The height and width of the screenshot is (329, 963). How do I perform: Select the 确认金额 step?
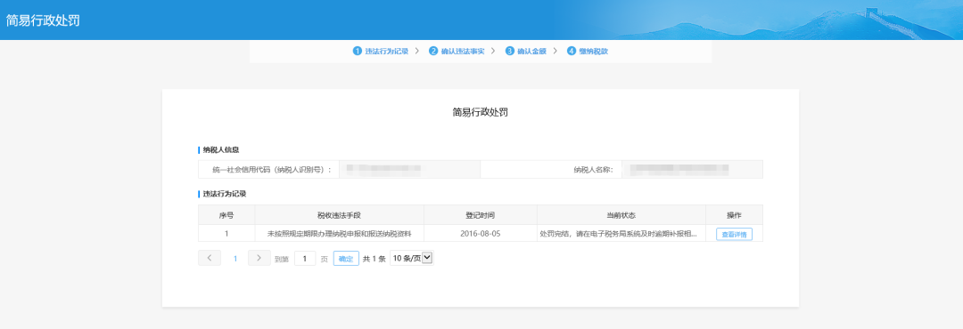tap(531, 52)
